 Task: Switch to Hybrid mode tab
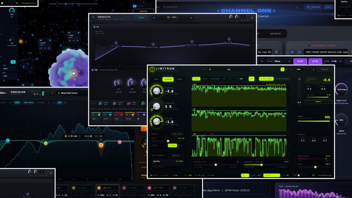tap(168, 79)
